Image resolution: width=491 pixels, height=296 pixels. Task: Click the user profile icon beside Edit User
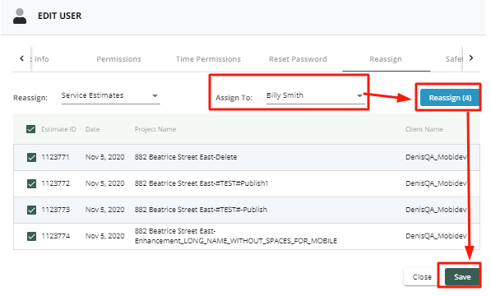click(x=20, y=16)
